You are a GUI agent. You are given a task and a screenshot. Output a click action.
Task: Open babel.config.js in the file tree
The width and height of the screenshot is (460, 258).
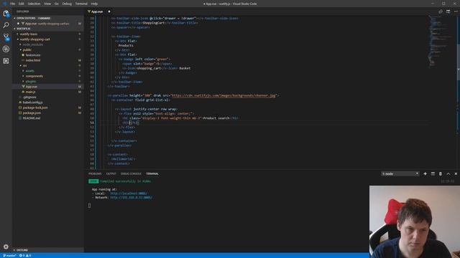[x=32, y=102]
